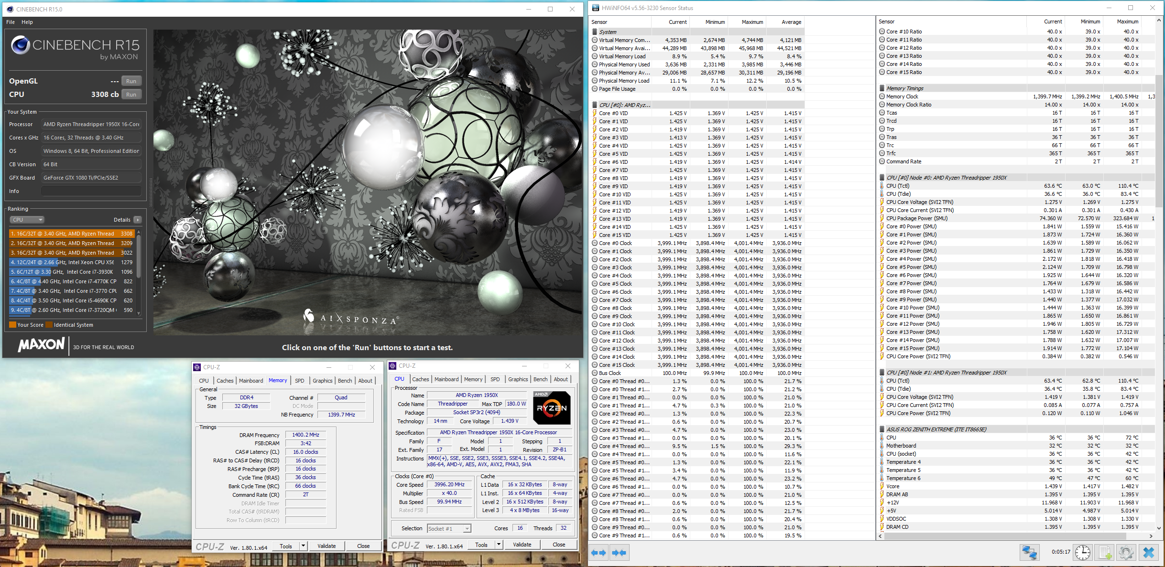Close HWiNFO sensors with the blue X icon
1165x567 pixels.
click(x=1149, y=553)
